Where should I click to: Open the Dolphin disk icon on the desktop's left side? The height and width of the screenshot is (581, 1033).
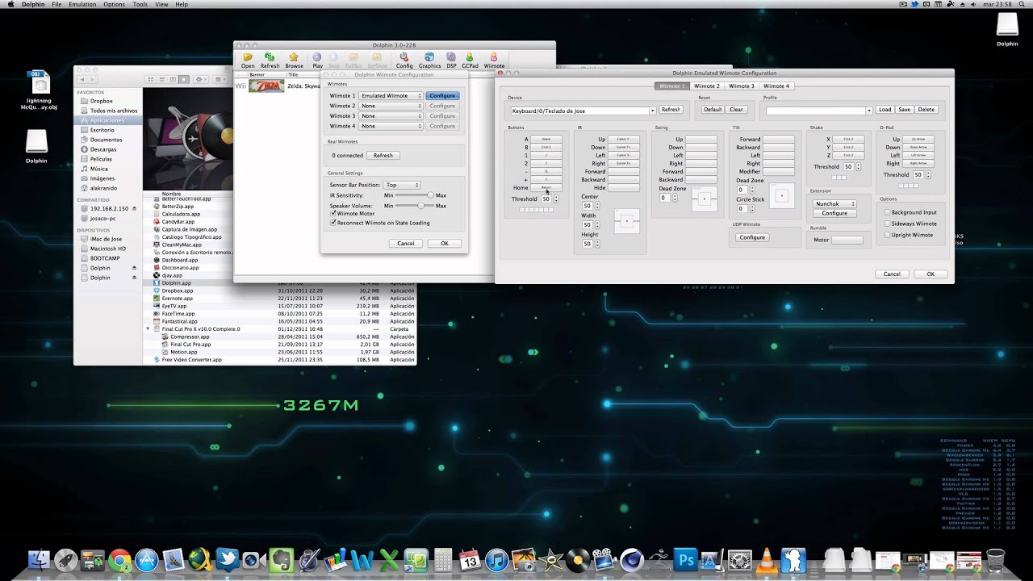[x=36, y=147]
